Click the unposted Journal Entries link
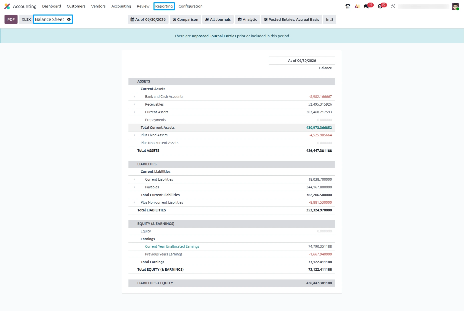 [214, 36]
